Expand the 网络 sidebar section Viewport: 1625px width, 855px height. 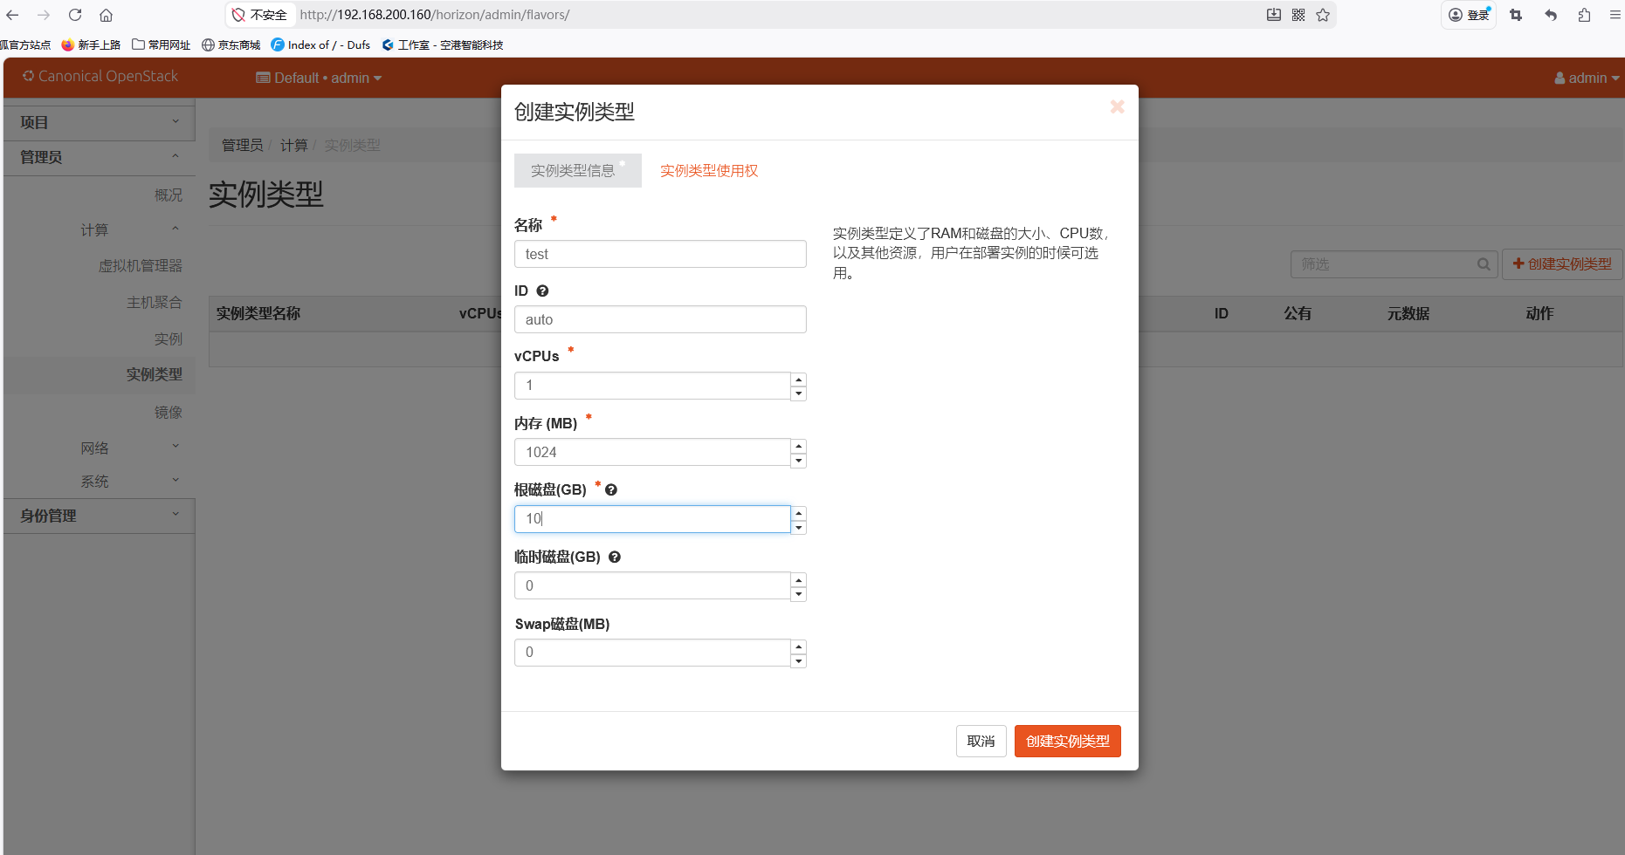97,447
